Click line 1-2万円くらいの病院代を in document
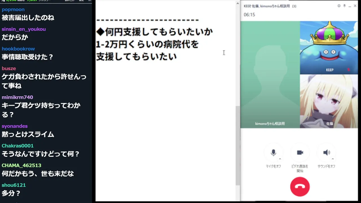The image size is (361, 203). click(147, 44)
